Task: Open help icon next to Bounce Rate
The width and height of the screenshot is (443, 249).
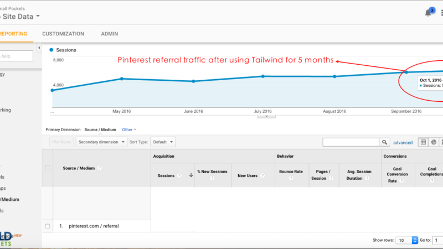Action: click(291, 179)
